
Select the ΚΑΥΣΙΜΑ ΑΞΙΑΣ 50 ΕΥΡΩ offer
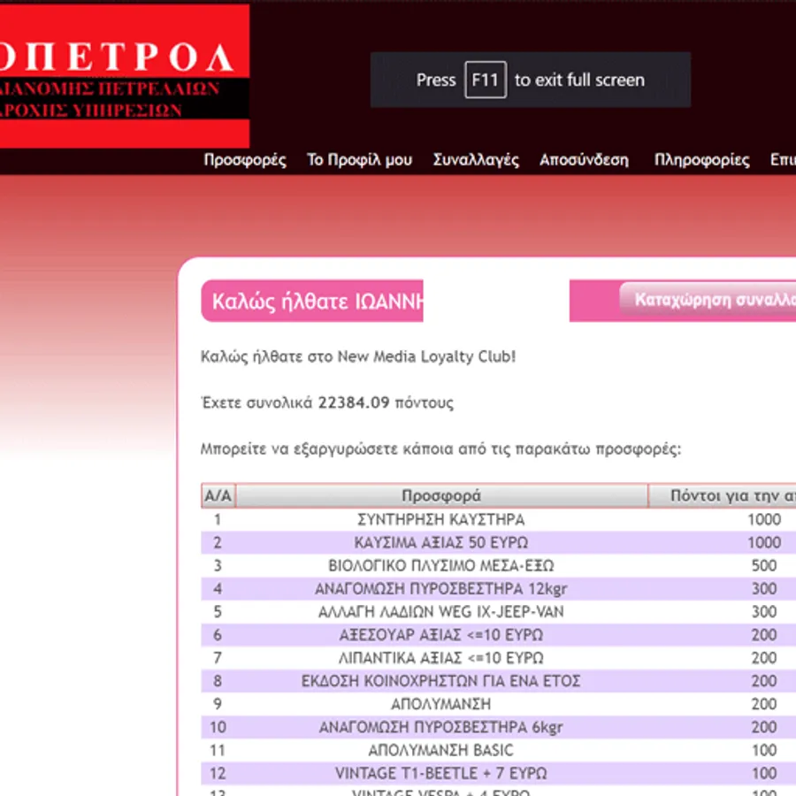(499, 542)
